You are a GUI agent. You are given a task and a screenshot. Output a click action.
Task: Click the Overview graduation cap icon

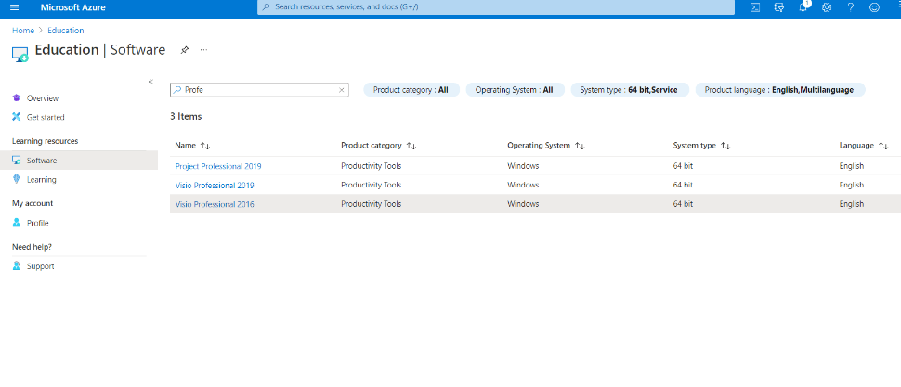pos(17,98)
